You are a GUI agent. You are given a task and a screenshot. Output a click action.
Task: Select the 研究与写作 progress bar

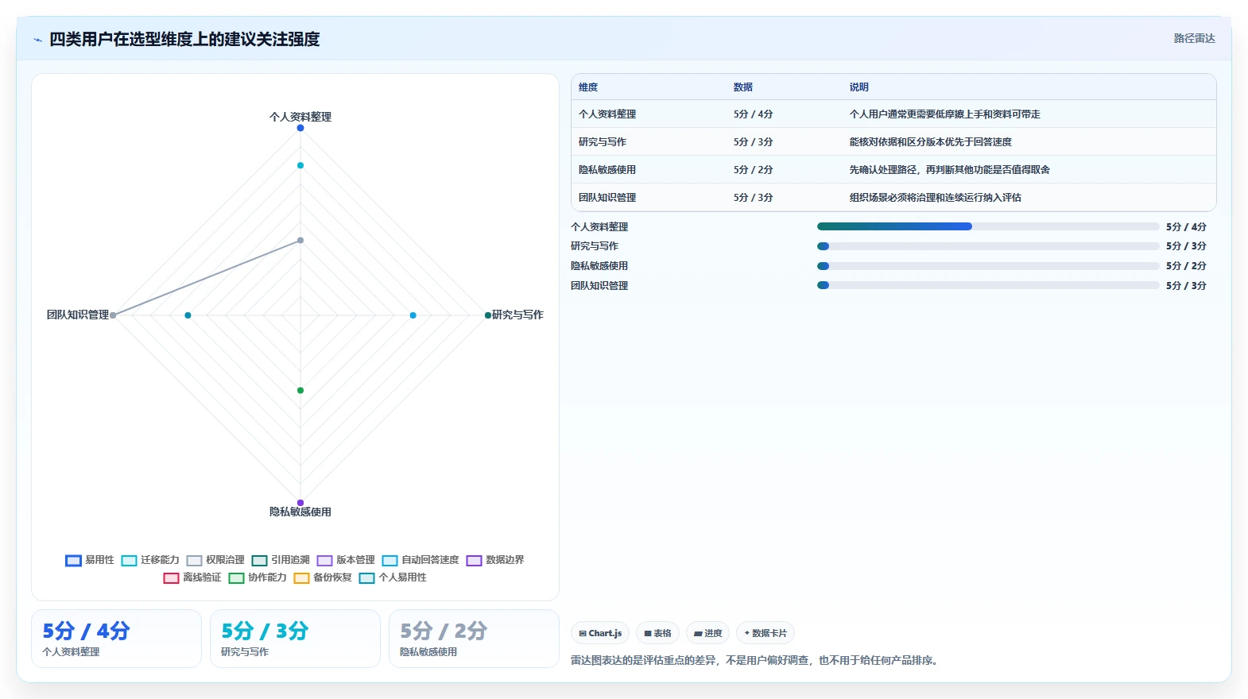click(987, 246)
